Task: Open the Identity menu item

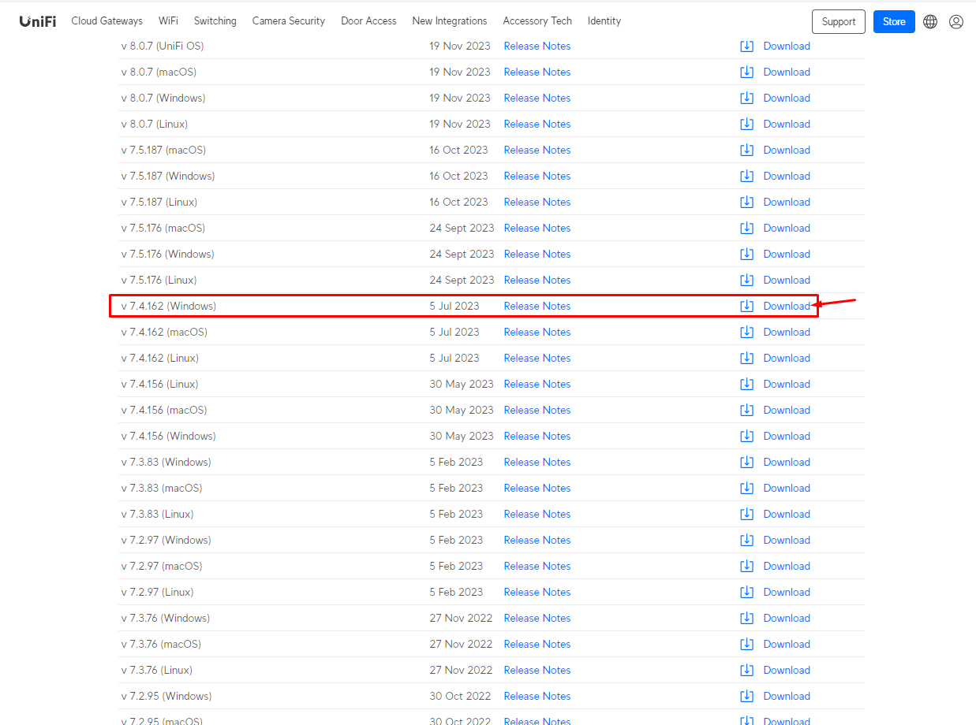Action: point(604,21)
